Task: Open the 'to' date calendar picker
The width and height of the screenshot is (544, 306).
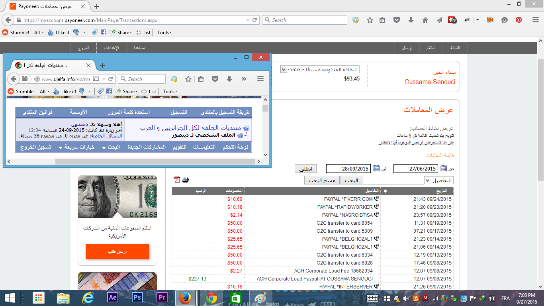Action: click(376, 169)
